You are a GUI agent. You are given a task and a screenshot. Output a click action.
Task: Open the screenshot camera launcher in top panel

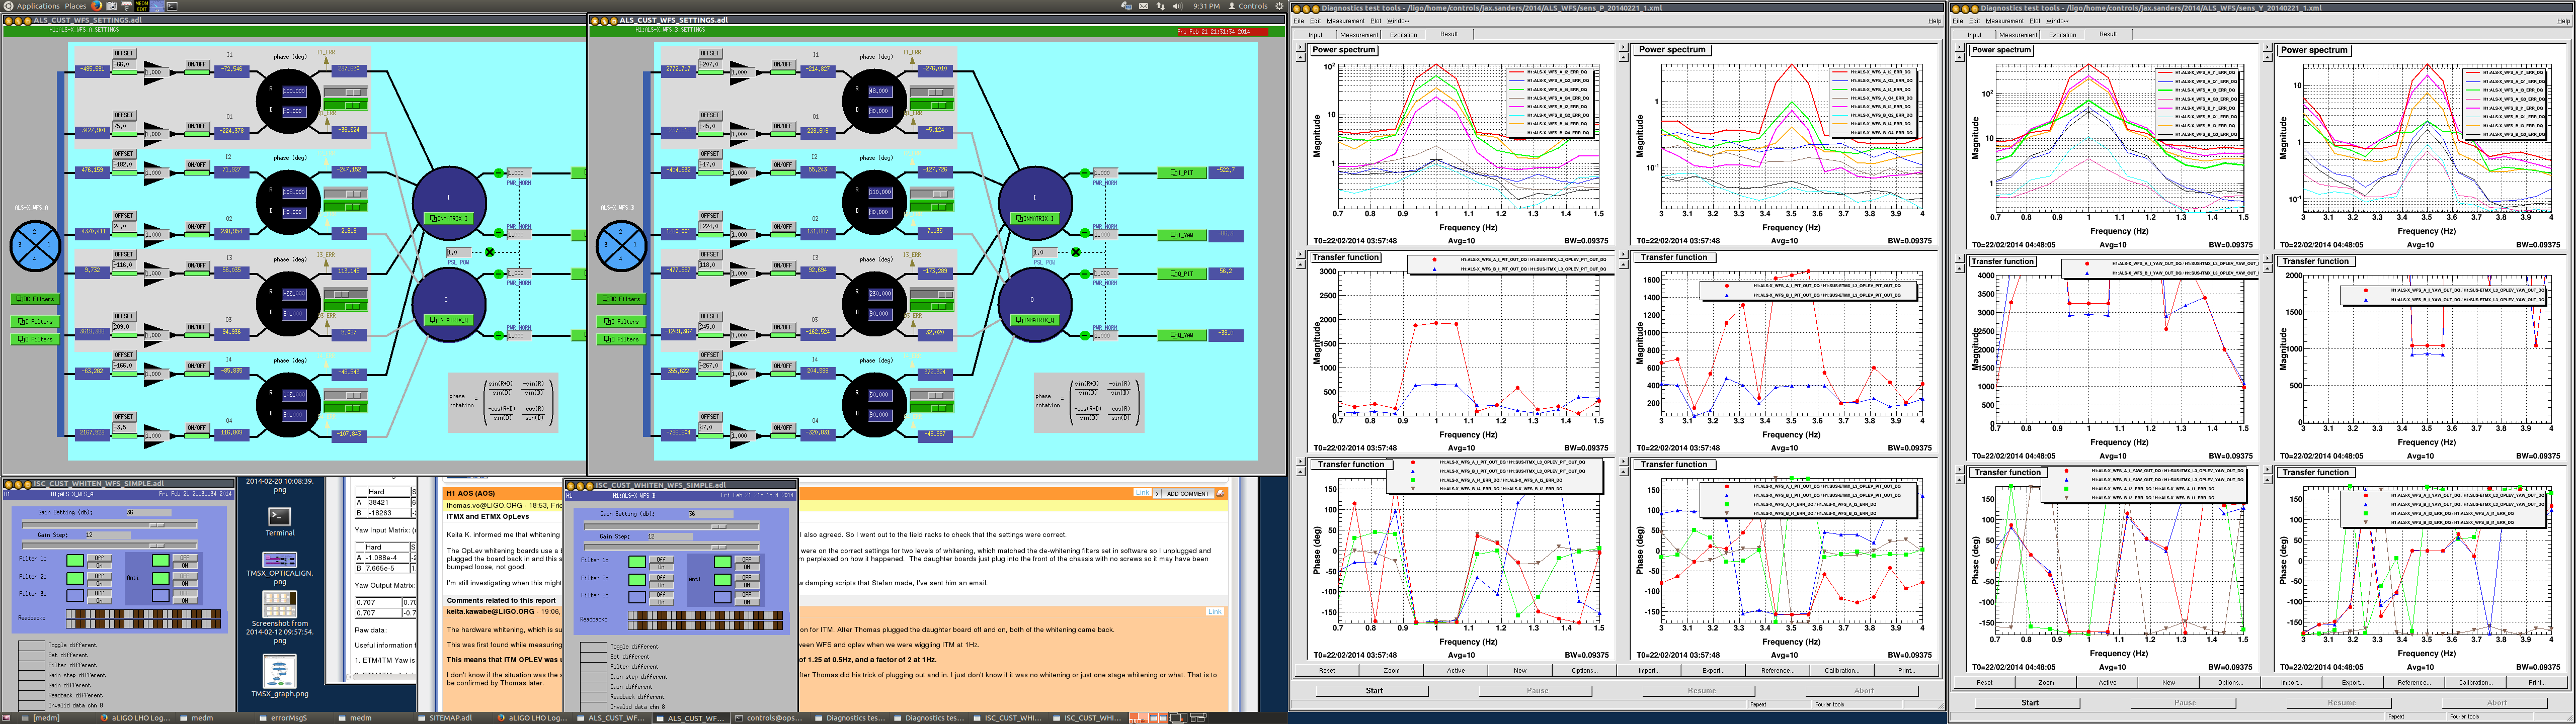pyautogui.click(x=111, y=6)
